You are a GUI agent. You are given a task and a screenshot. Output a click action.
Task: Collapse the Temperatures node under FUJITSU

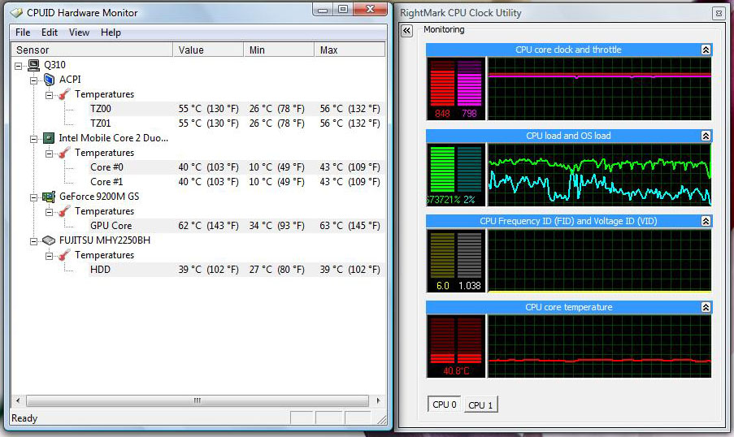click(x=49, y=256)
